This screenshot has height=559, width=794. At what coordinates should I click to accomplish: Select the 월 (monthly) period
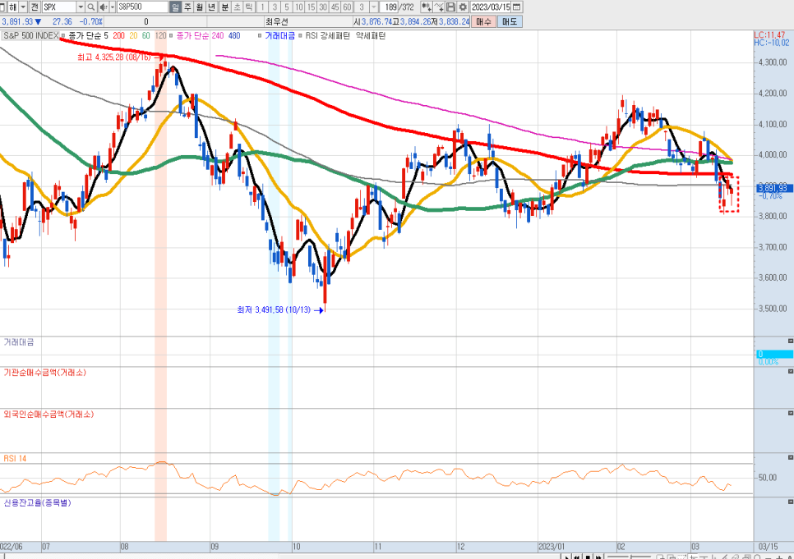click(x=200, y=7)
